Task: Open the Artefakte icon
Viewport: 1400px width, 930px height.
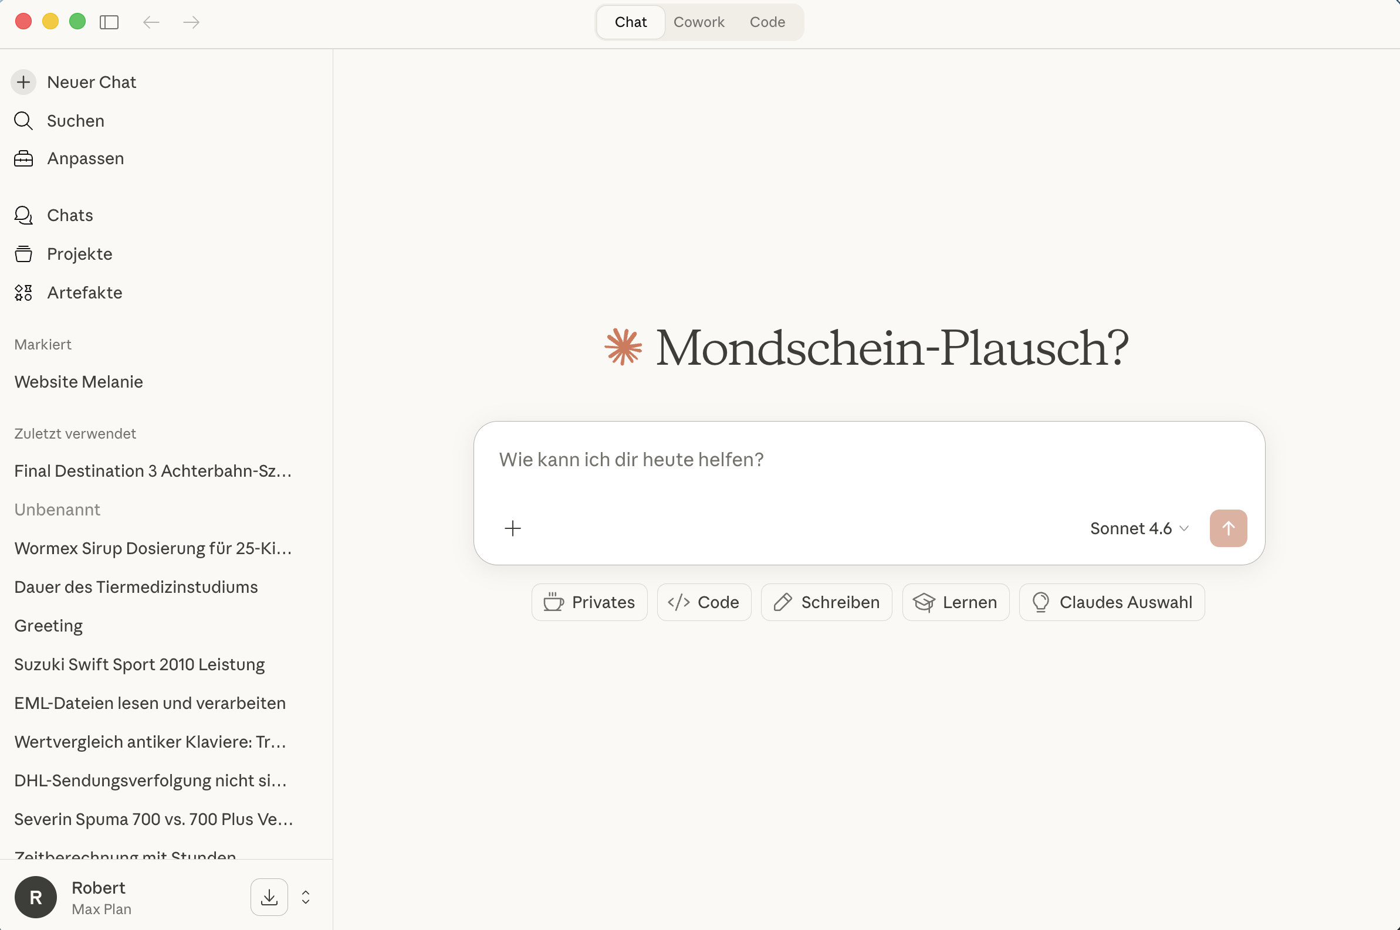Action: (x=23, y=292)
